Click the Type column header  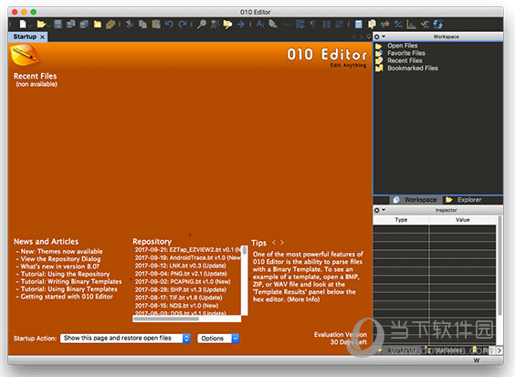tap(401, 220)
